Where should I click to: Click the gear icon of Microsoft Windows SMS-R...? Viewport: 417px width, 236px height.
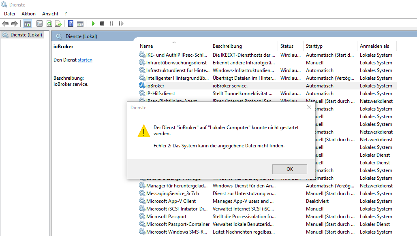coord(142,232)
